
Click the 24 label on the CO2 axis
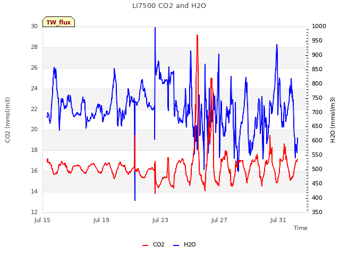click(34, 88)
